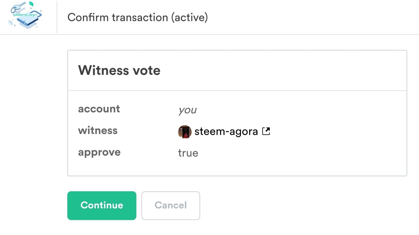This screenshot has width=419, height=235.
Task: Click the small pale-blue card in the logo
Action: pos(10,23)
